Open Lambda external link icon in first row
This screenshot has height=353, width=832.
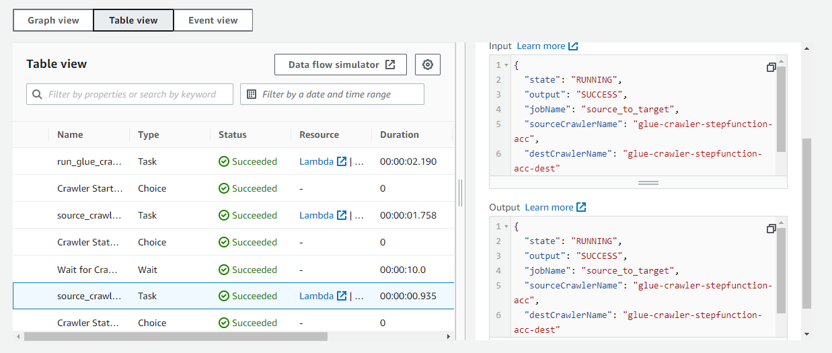click(342, 161)
